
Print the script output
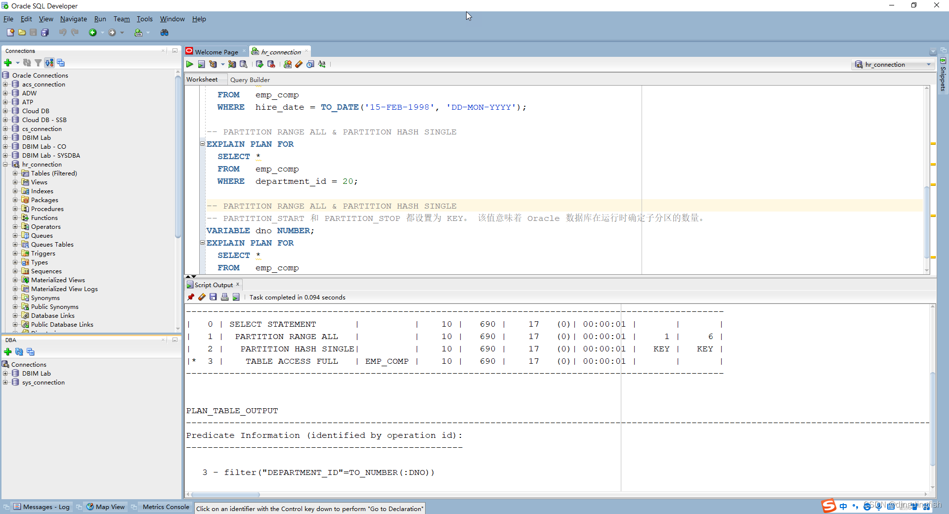coord(224,297)
